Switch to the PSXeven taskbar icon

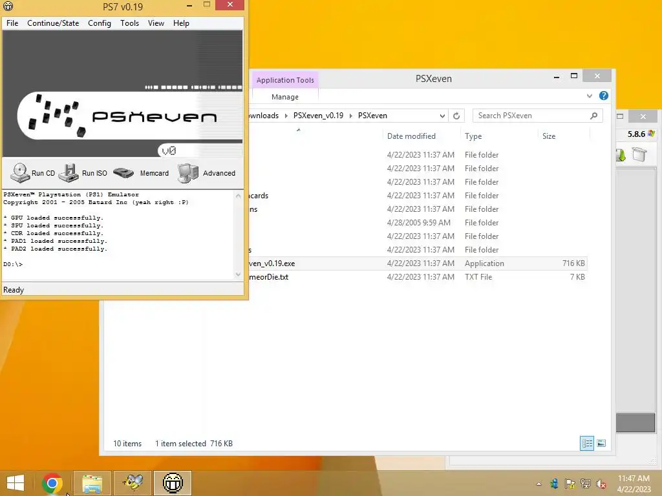(x=172, y=483)
